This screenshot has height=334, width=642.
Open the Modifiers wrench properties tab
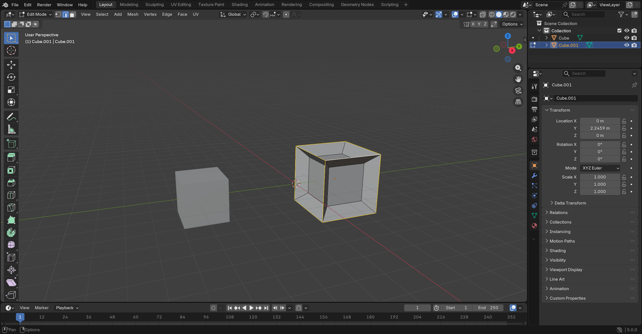point(534,176)
